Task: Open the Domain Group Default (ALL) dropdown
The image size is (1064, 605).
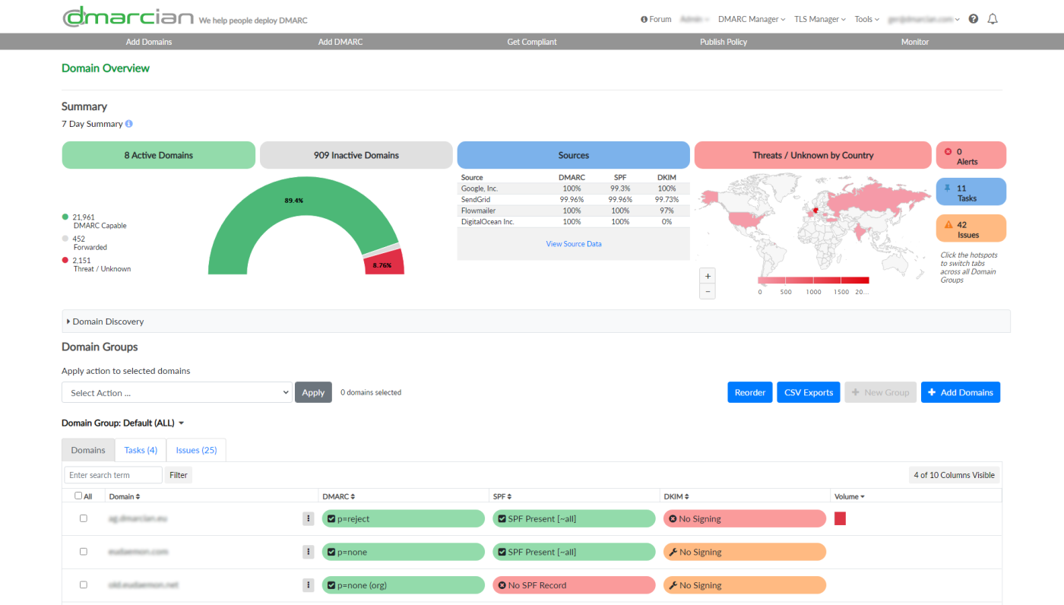Action: (123, 423)
